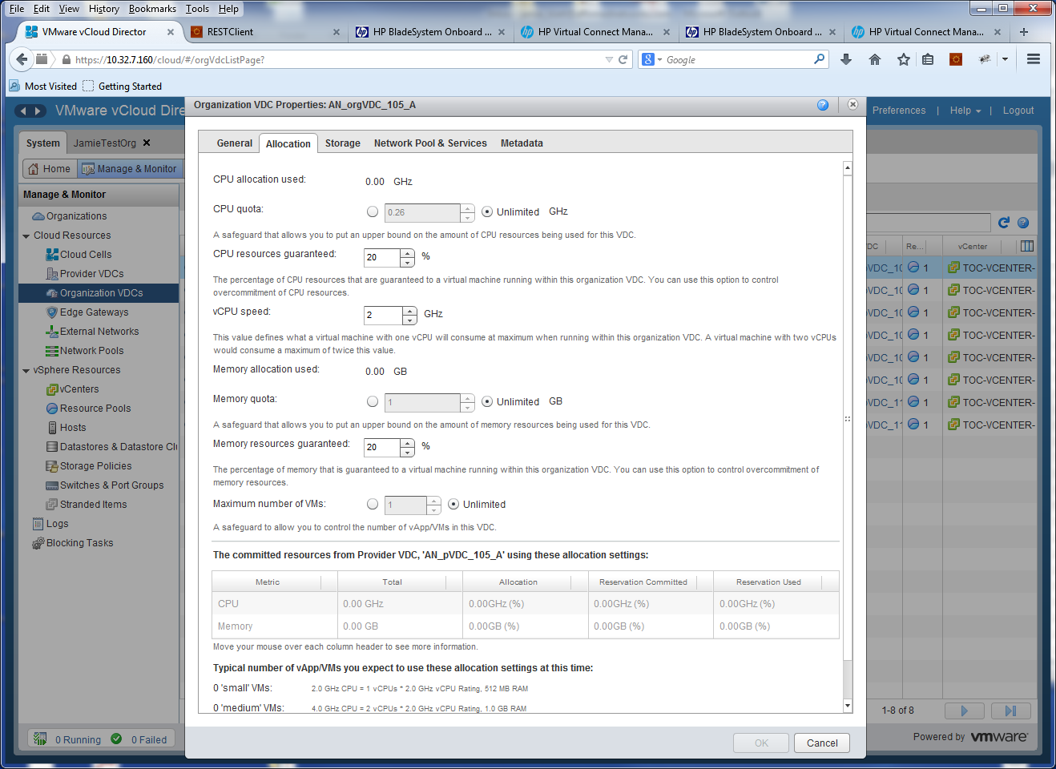Close the JamieTestOrg tab
Viewport: 1056px width, 769px height.
point(147,143)
